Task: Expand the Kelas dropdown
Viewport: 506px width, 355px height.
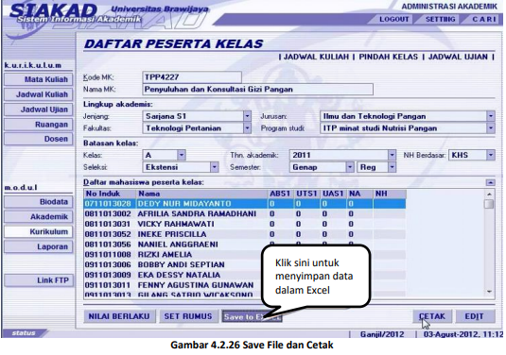Action: tap(182, 155)
